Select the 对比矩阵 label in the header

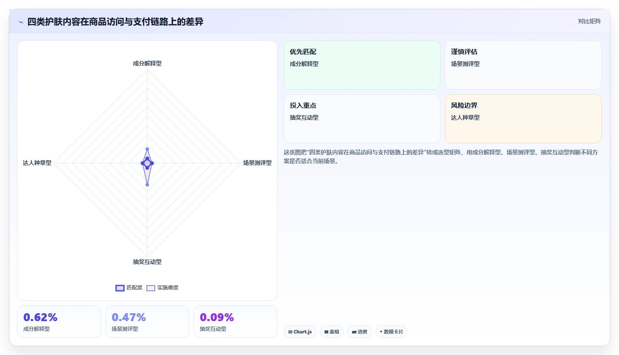point(589,21)
